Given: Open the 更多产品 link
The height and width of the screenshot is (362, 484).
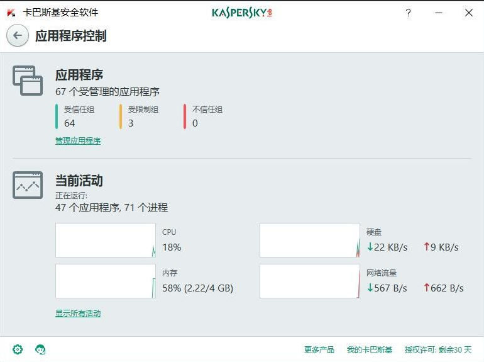Looking at the screenshot, I should point(319,350).
